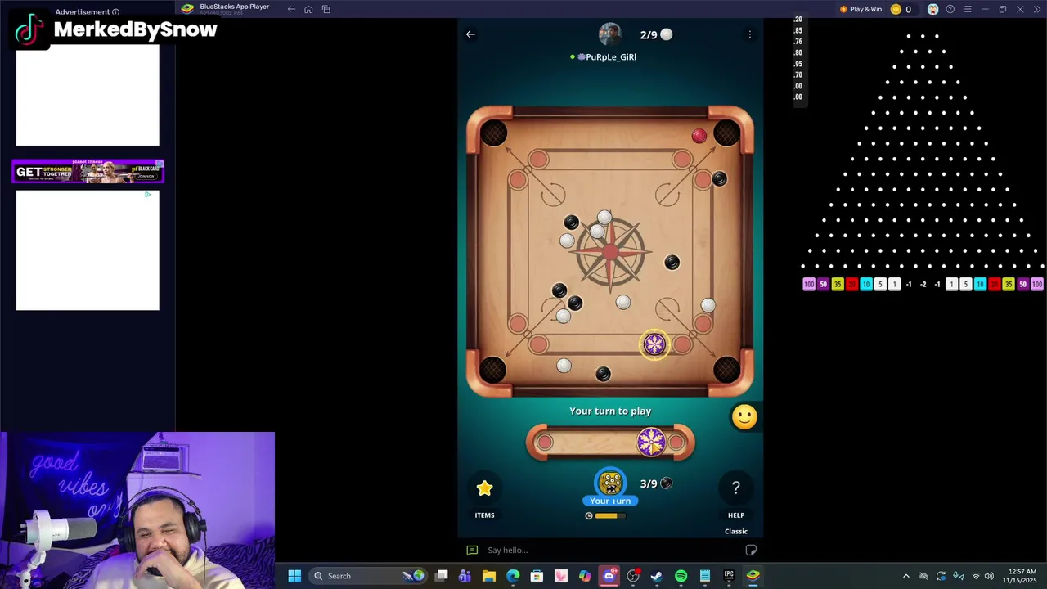Open Windows Start menu
This screenshot has height=589, width=1047.
pos(294,576)
